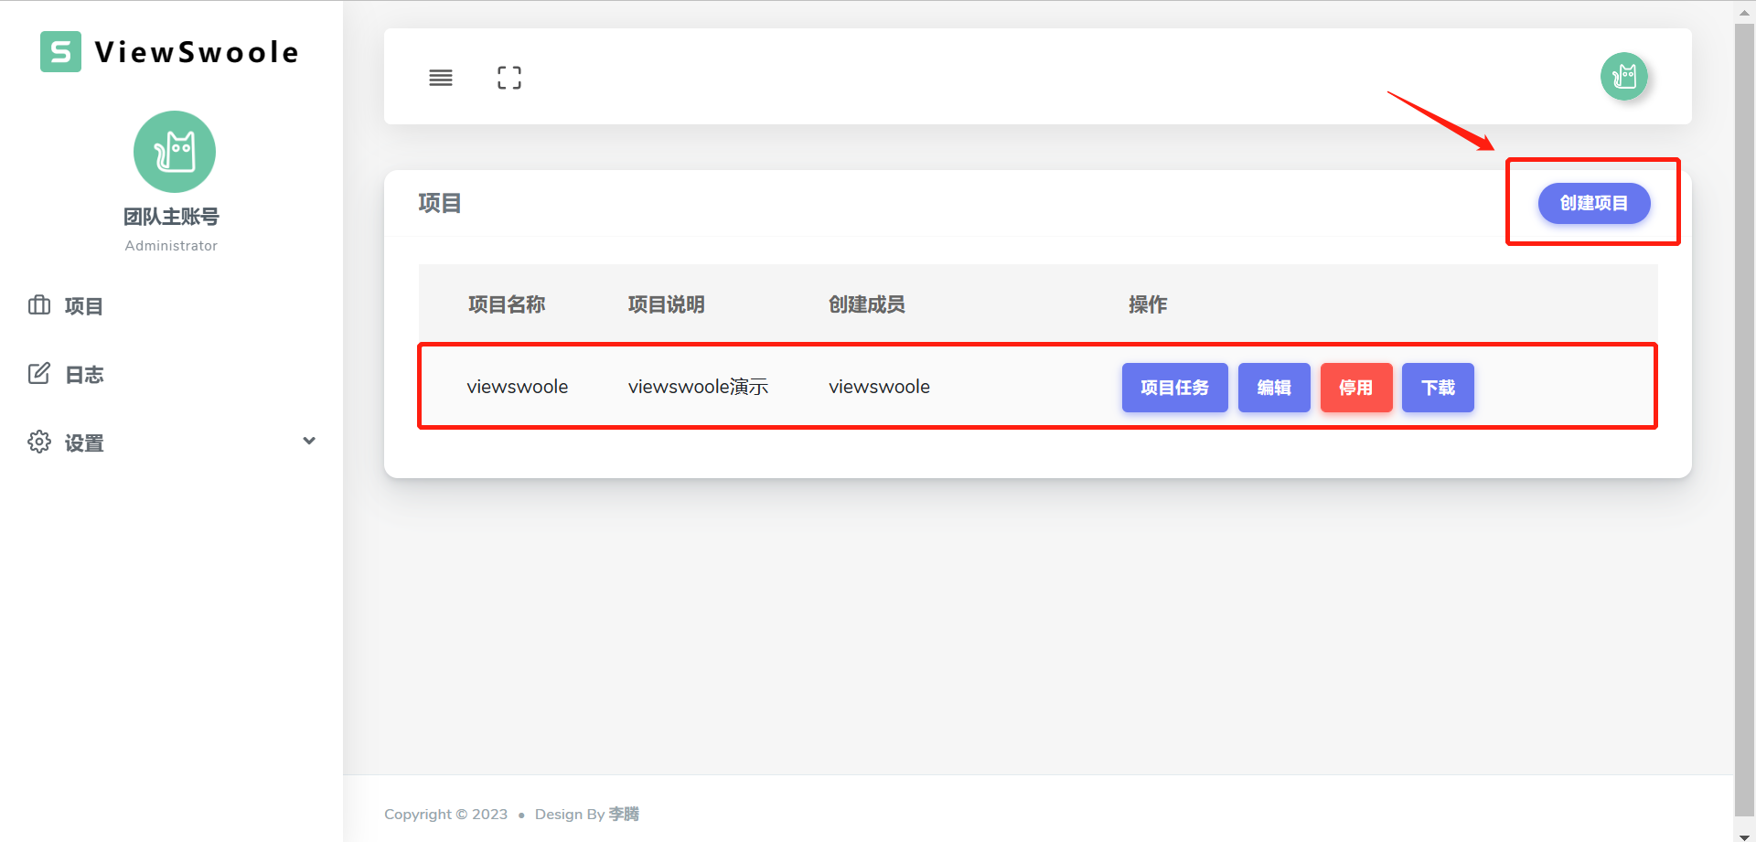The image size is (1756, 842).
Task: Click the scrollbar down arrow
Action: click(1744, 836)
